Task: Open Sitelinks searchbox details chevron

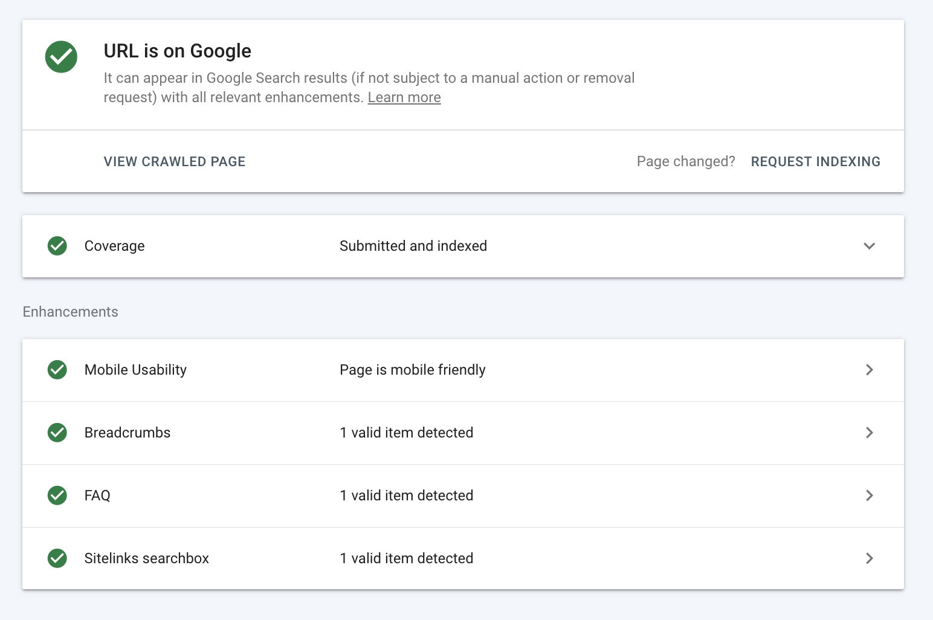Action: 869,558
